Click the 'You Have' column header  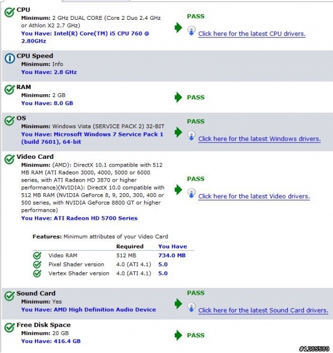173,246
